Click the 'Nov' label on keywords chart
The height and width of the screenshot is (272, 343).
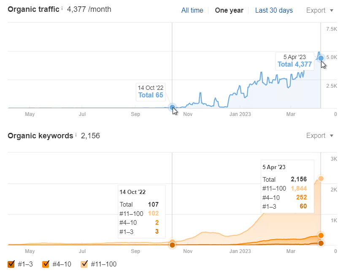188,251
